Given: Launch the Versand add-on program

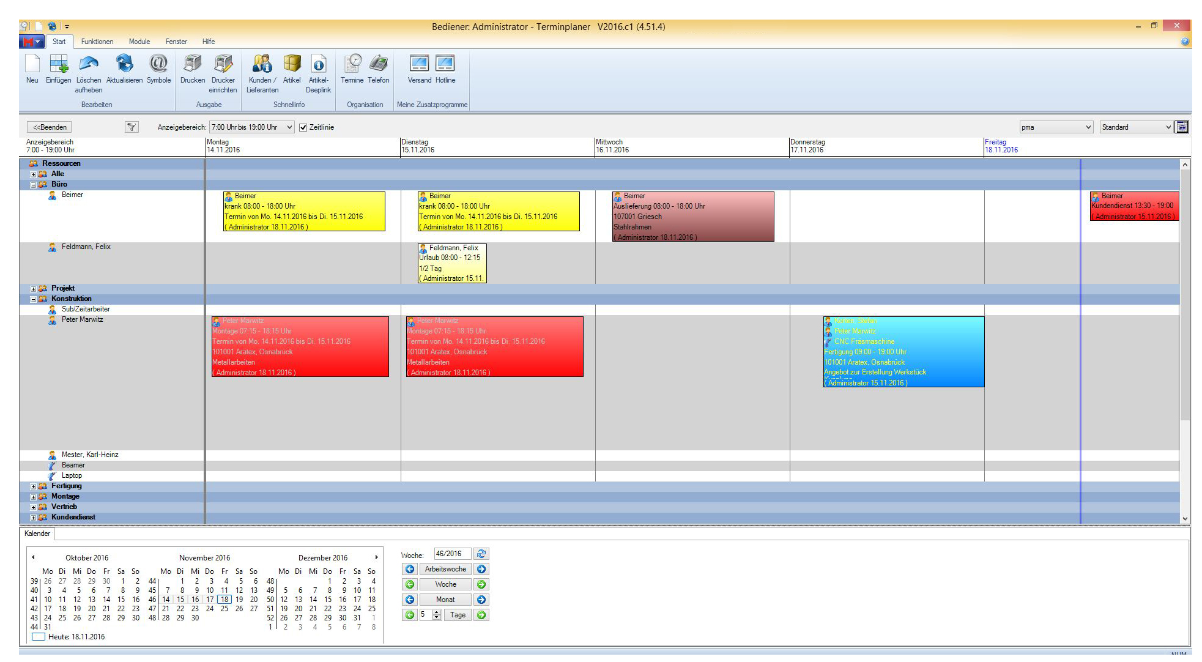Looking at the screenshot, I should click(x=419, y=64).
